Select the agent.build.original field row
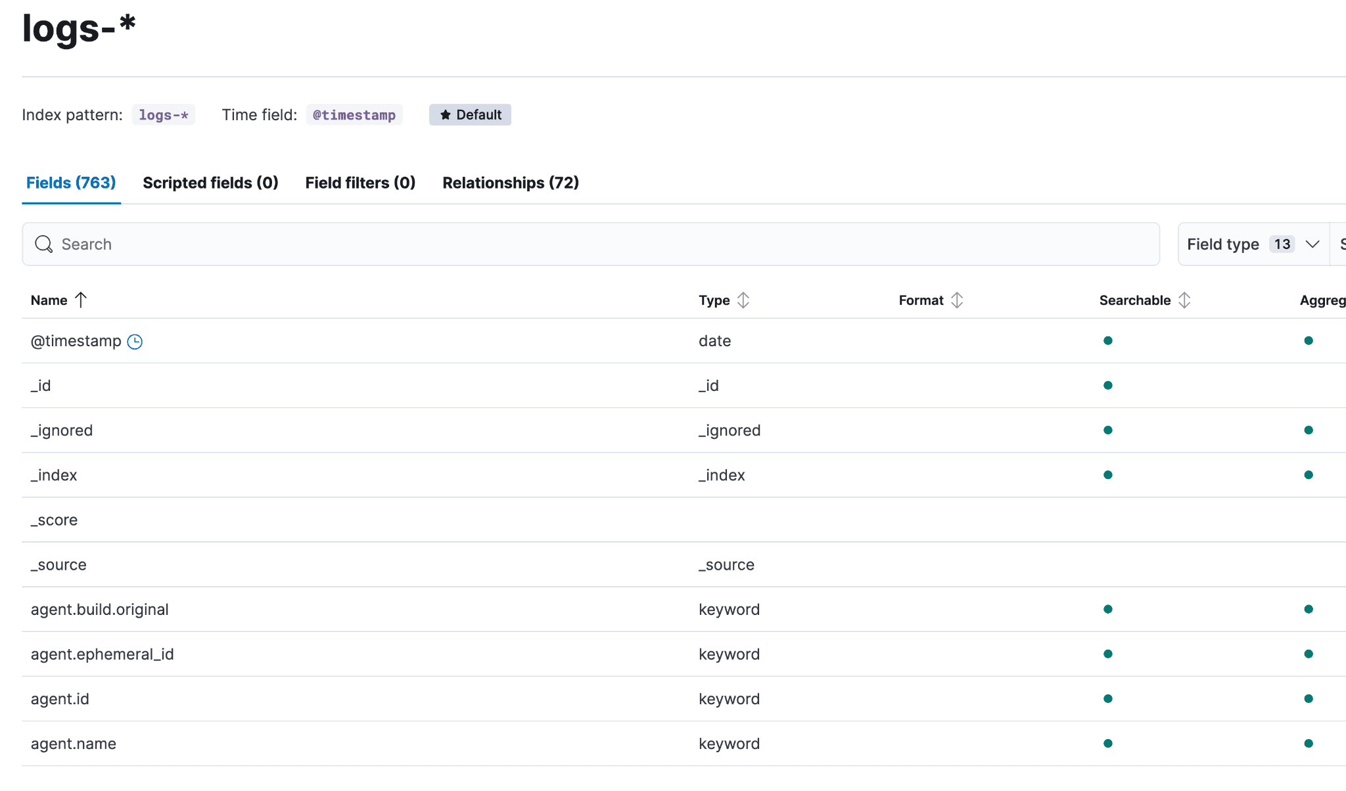Image resolution: width=1346 pixels, height=791 pixels. (100, 610)
